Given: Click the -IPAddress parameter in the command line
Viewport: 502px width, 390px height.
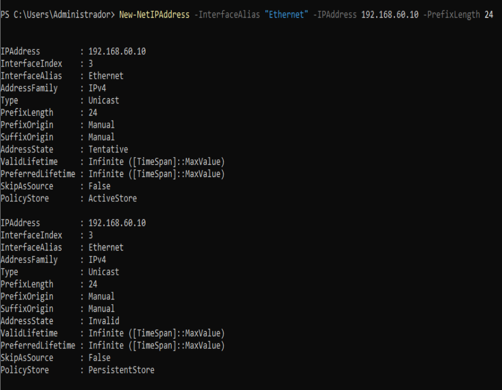Looking at the screenshot, I should (335, 15).
